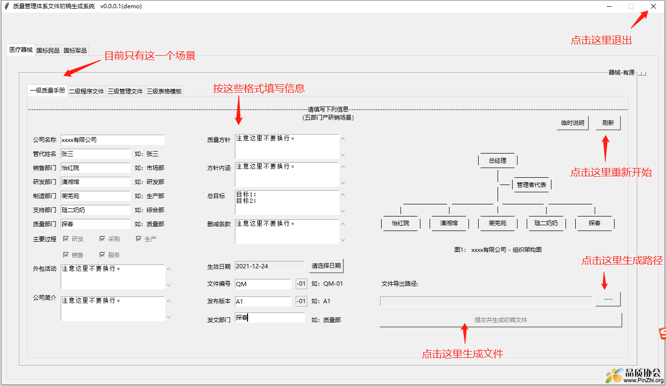Image resolution: width=666 pixels, height=386 pixels.
Task: Toggle the 生产 process checkbox
Action: click(x=139, y=239)
